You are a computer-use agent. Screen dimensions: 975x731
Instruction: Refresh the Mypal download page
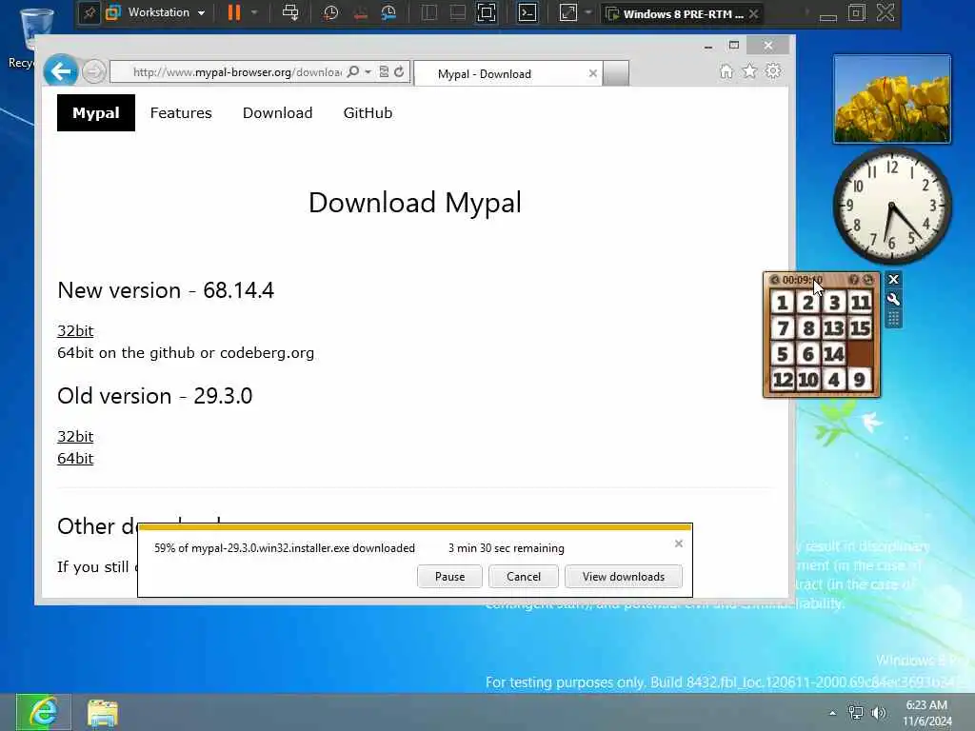click(x=399, y=72)
